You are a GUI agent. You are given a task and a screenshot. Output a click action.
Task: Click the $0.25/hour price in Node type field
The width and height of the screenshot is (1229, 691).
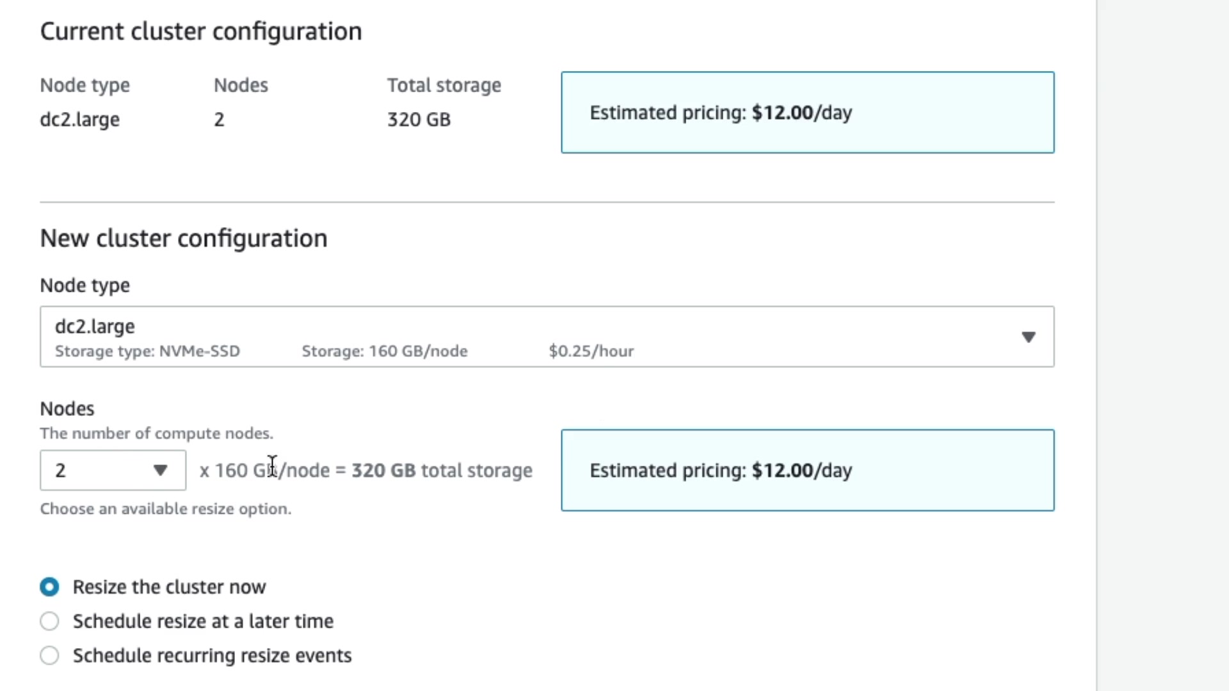point(591,351)
